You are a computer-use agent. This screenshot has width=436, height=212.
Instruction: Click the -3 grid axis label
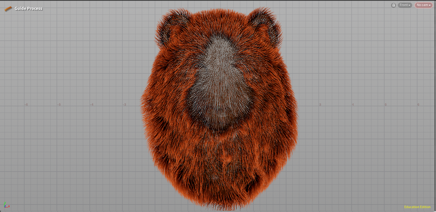[124, 105]
